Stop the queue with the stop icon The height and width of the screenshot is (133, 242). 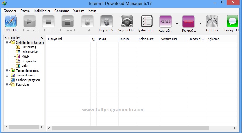[188, 22]
